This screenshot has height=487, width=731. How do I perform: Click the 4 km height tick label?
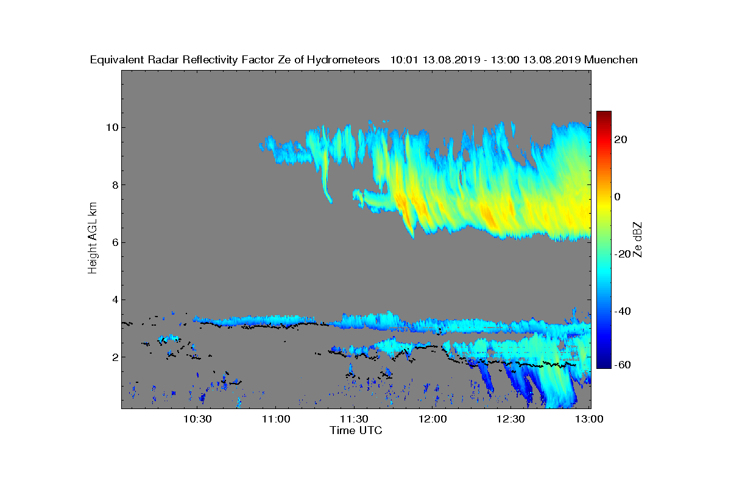pos(114,300)
